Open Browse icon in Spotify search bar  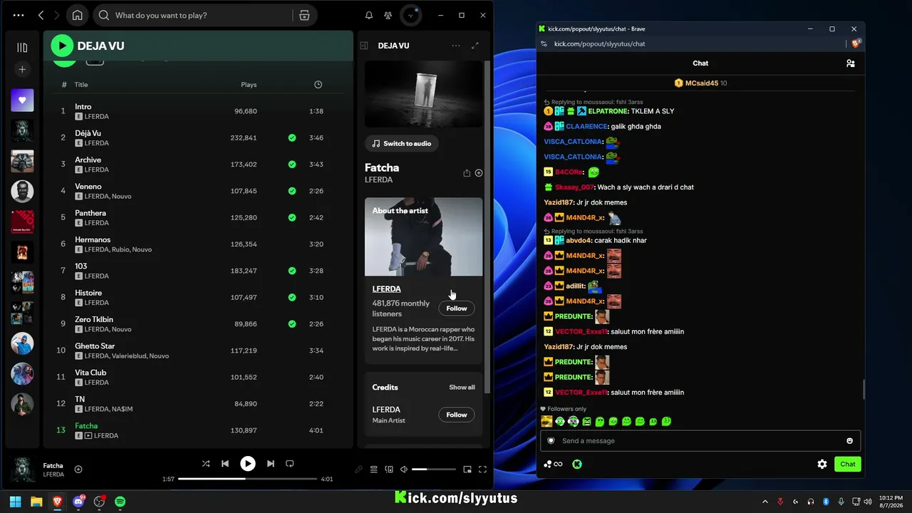[304, 15]
